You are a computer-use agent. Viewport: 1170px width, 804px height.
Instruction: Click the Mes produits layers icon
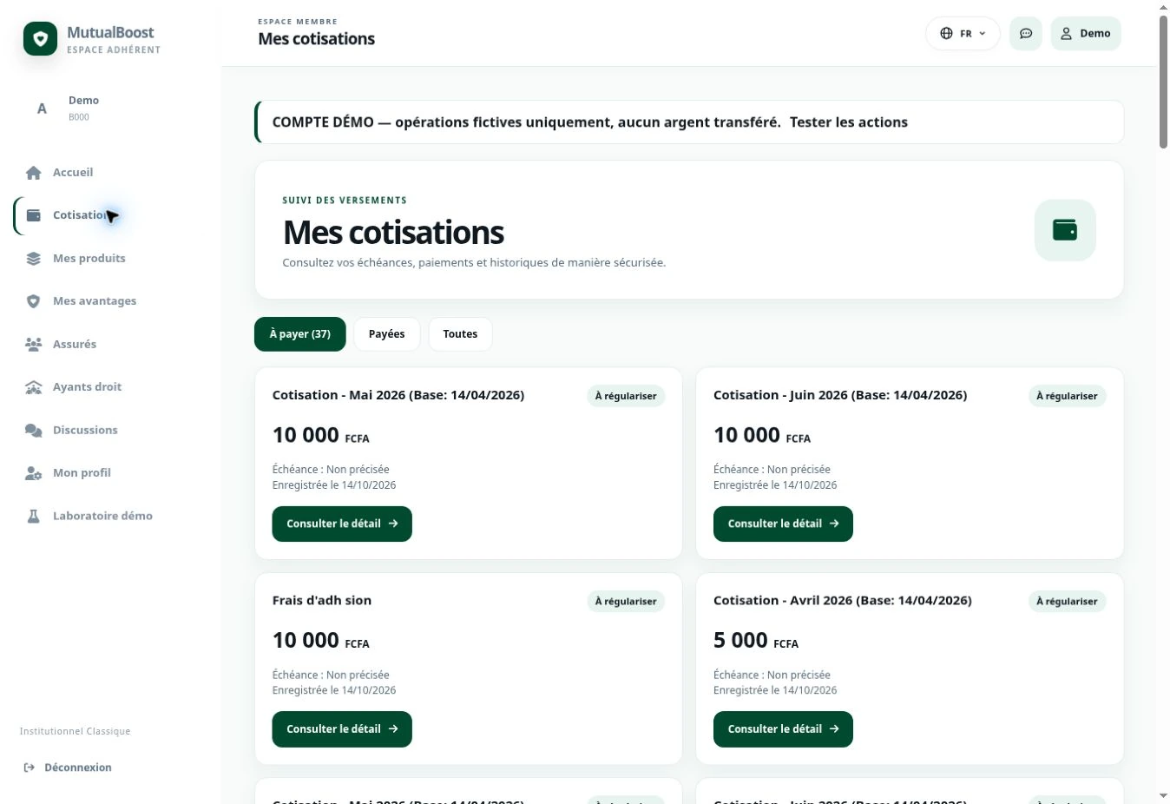pos(34,259)
